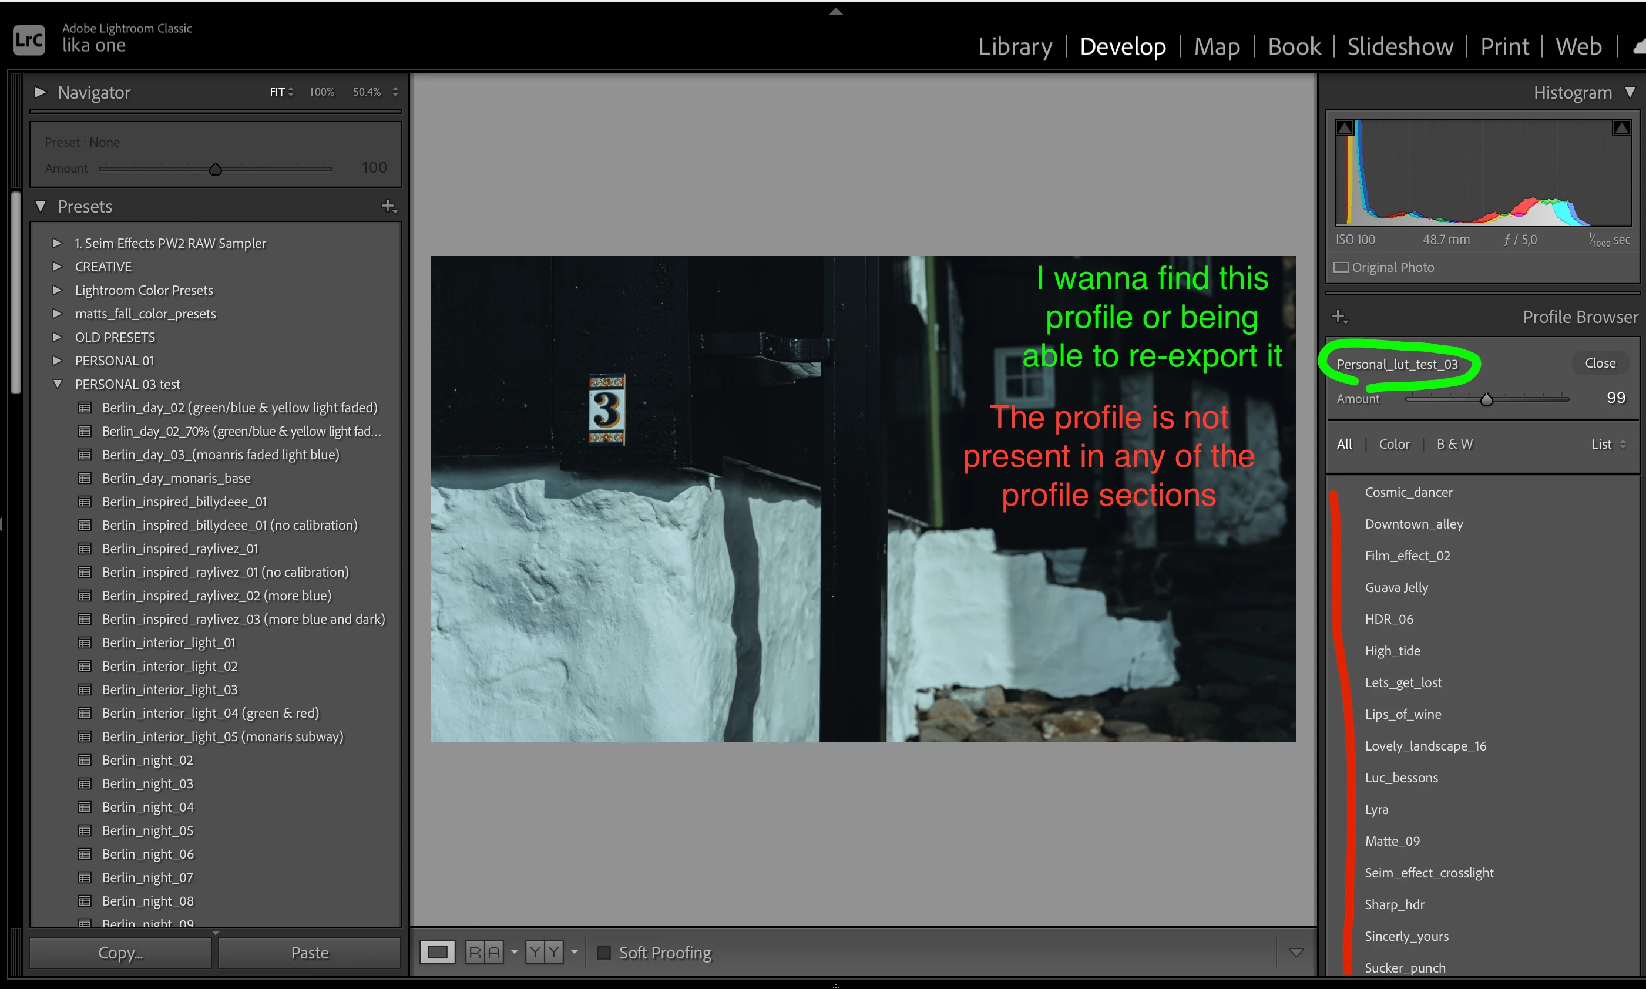Toggle the highlight clipping indicator in histogram

click(1621, 127)
